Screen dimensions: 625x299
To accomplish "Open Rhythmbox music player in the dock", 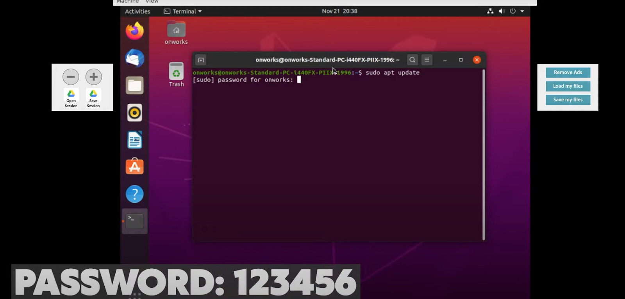I will (135, 113).
